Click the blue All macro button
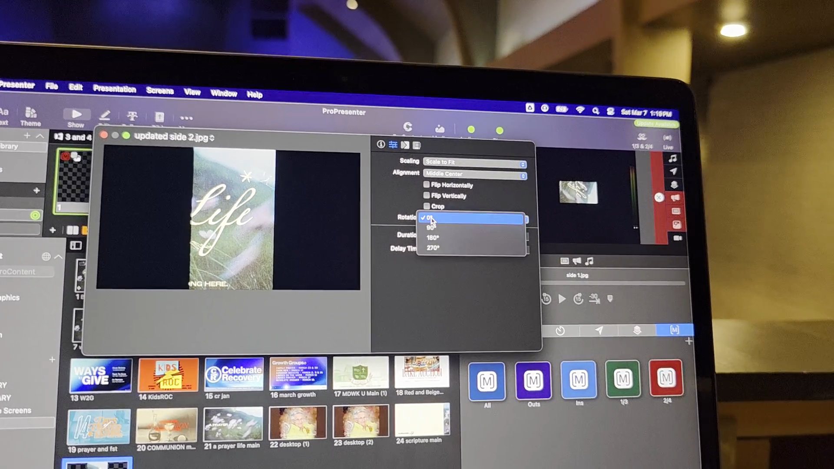 pos(486,381)
